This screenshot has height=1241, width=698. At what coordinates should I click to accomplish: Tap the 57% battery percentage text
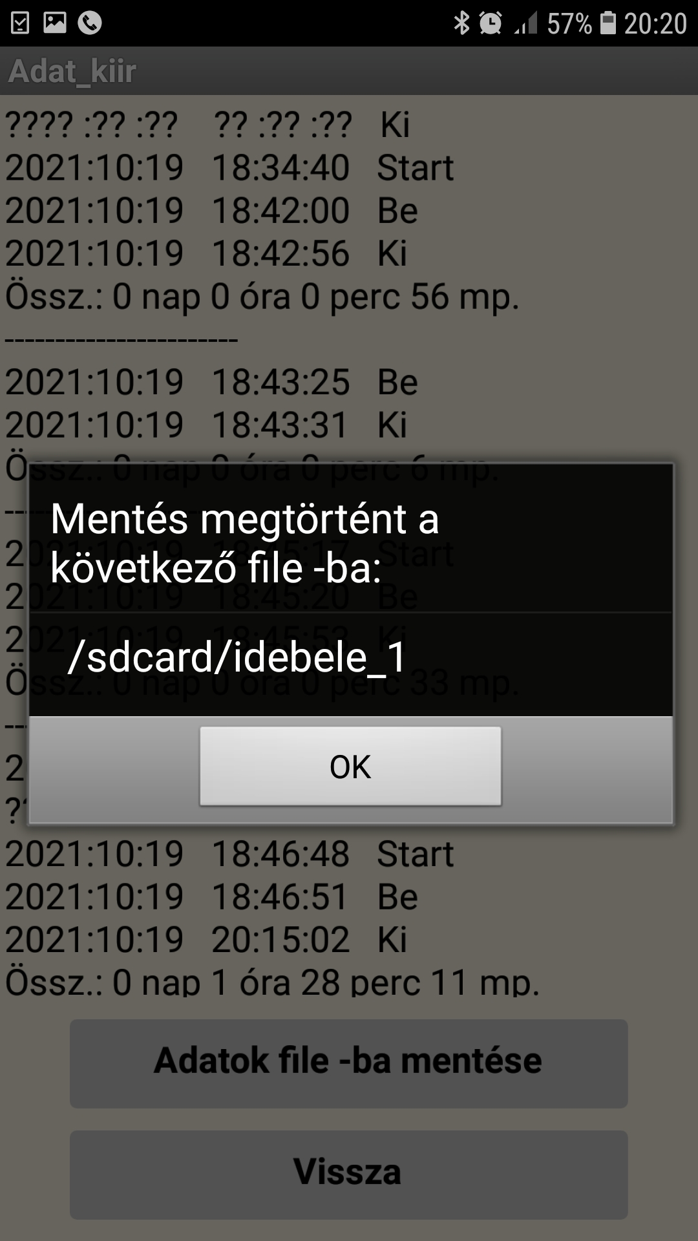point(569,24)
